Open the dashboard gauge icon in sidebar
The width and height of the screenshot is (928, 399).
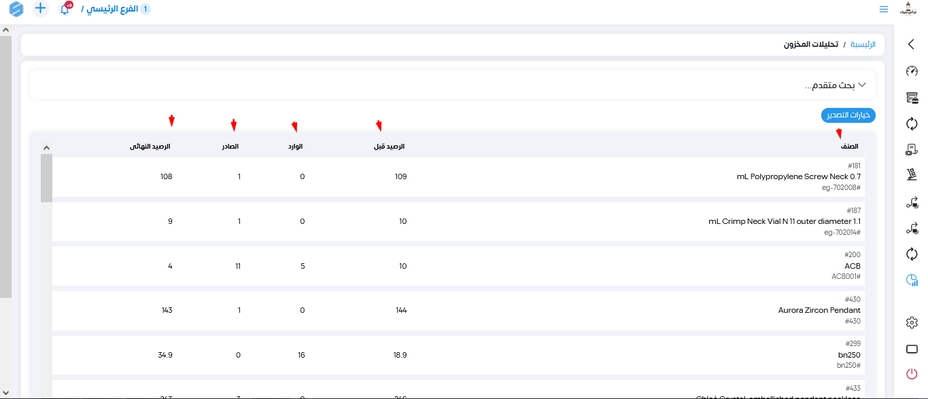912,71
